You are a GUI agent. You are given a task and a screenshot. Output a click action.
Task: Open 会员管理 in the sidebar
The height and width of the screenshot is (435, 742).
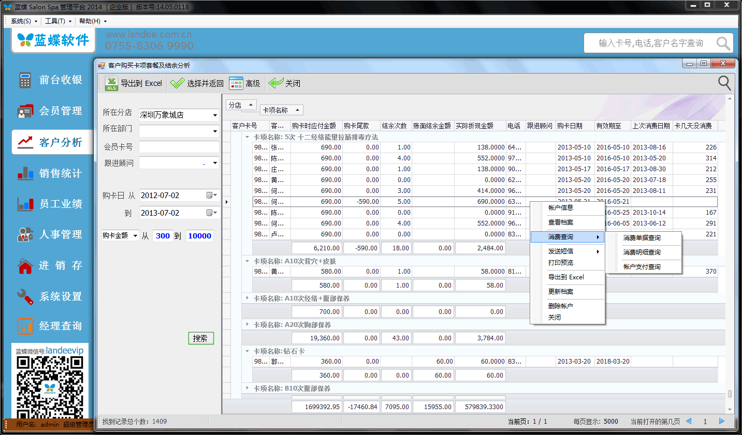click(x=50, y=111)
